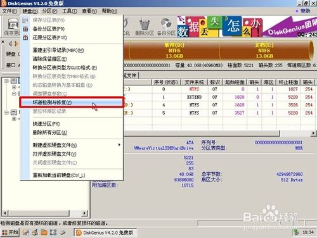317x238 pixels.
Task: Click the 文件系统 column header
Action: pos(195,82)
